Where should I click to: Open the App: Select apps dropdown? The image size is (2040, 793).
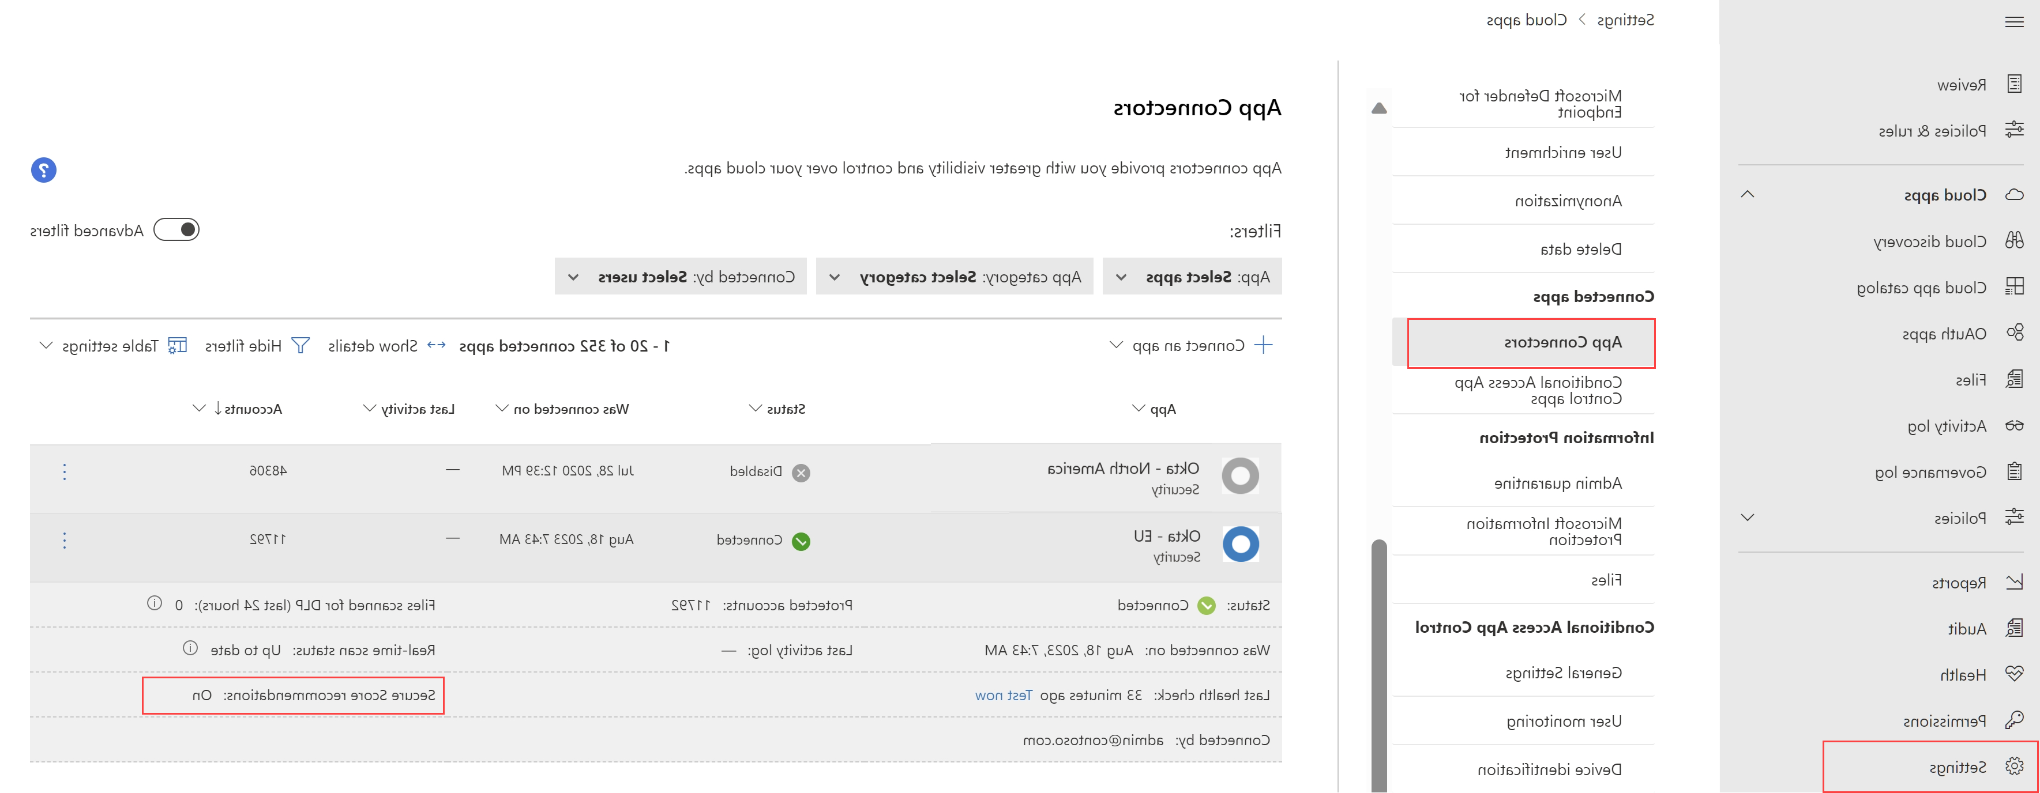pyautogui.click(x=1192, y=277)
